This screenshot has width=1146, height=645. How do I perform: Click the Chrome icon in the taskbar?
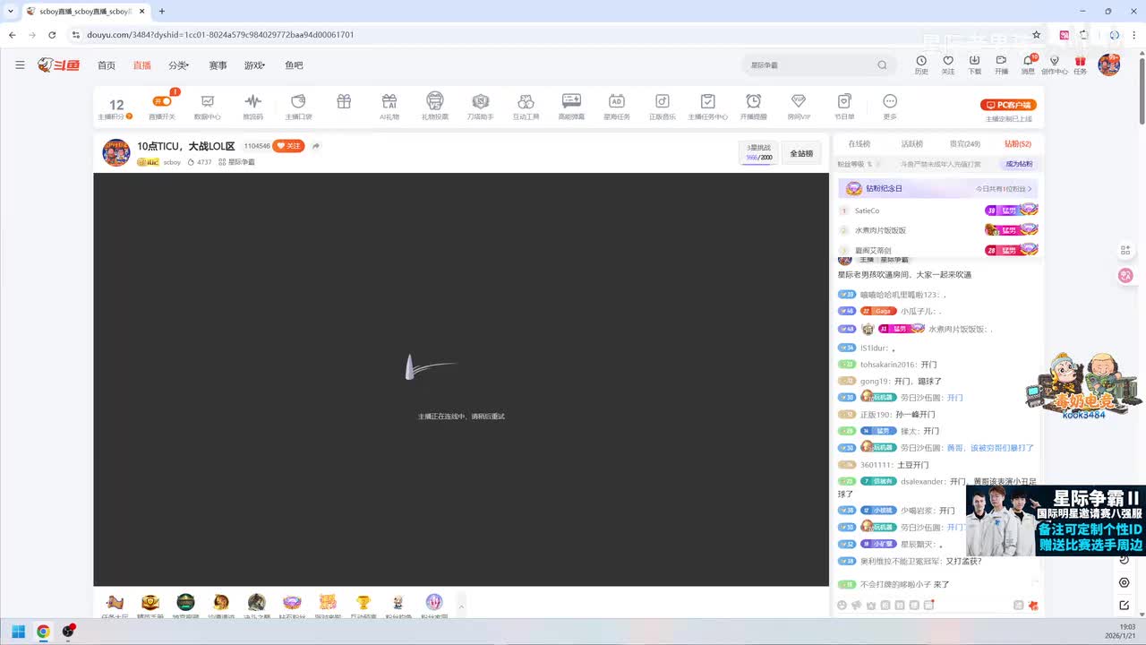[43, 632]
